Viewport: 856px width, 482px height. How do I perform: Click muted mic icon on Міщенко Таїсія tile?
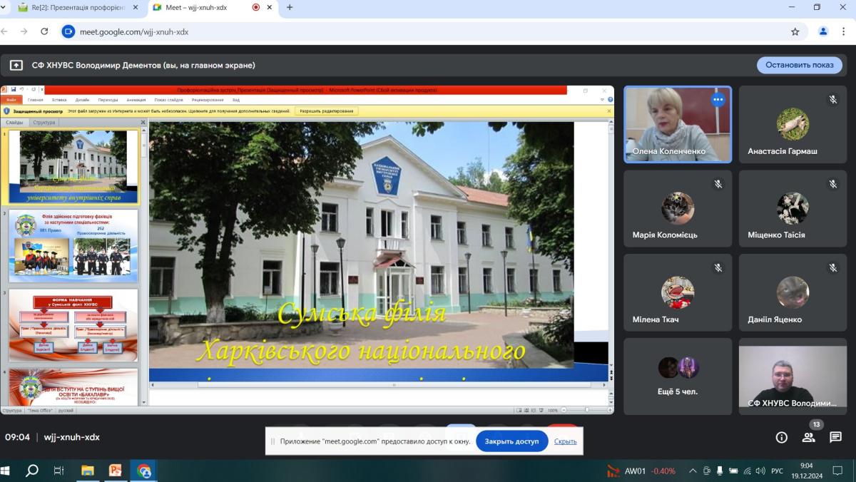(x=832, y=184)
